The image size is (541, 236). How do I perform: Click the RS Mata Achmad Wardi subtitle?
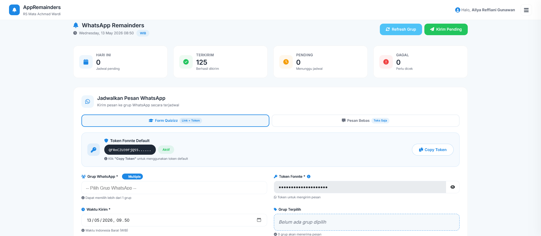(42, 14)
